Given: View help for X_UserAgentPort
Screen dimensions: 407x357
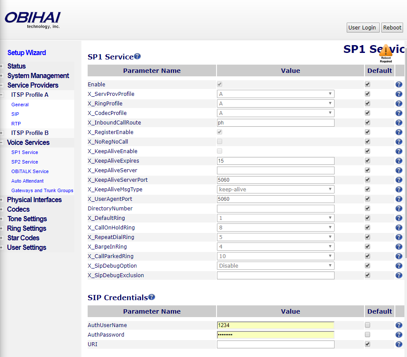Looking at the screenshot, I should tap(399, 199).
